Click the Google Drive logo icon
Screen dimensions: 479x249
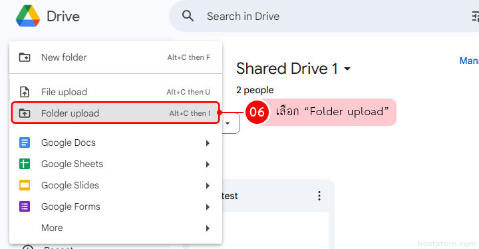28,16
